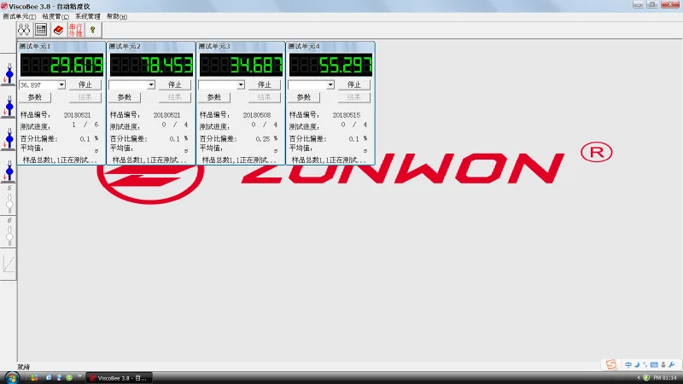
Task: Click the 测试单元1 panel title
Action: click(35, 46)
